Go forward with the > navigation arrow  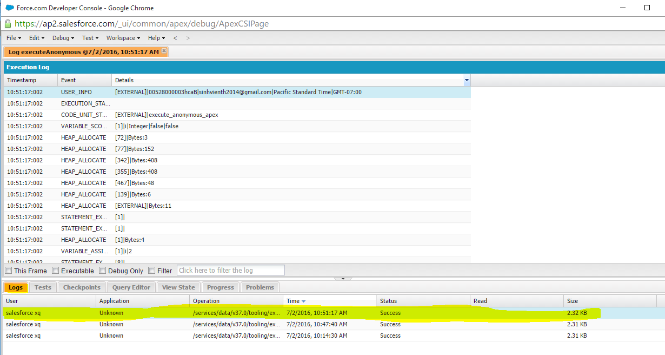pos(188,38)
